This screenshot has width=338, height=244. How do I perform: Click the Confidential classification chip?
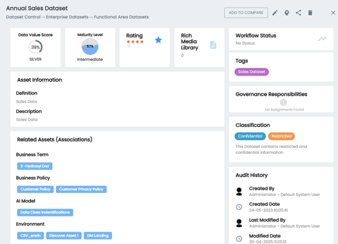pyautogui.click(x=250, y=136)
